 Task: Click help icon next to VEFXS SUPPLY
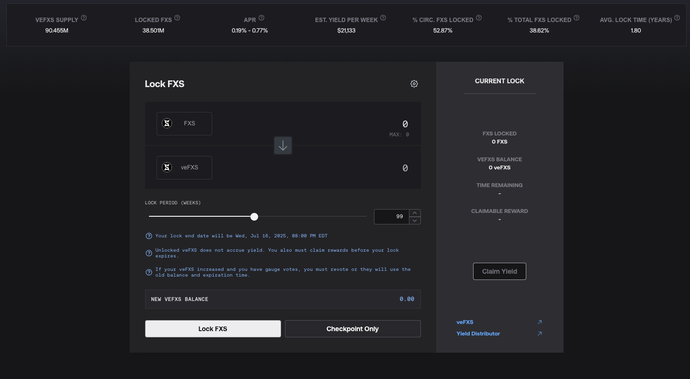pos(84,18)
